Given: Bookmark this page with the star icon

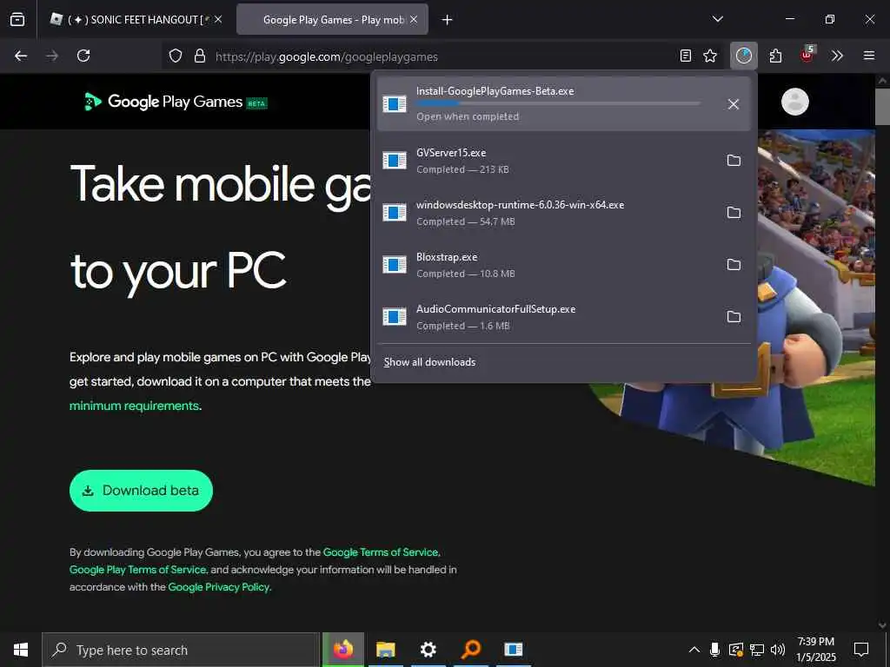Looking at the screenshot, I should pyautogui.click(x=710, y=56).
